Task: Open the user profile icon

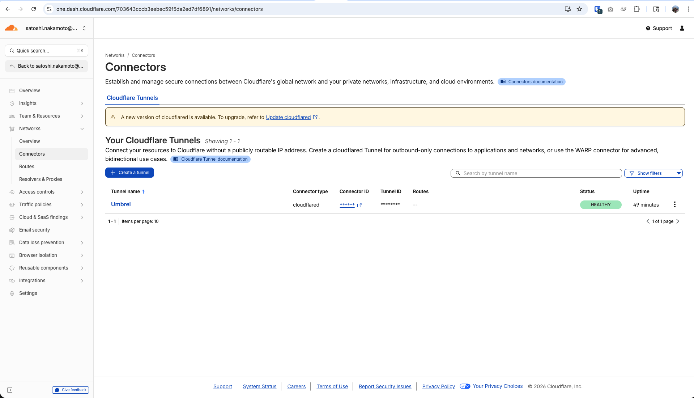Action: [682, 28]
